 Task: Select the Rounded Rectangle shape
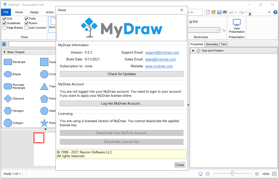(x=8, y=86)
